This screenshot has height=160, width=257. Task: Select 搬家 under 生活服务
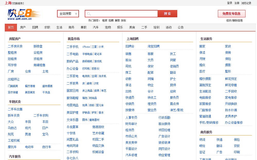tap(202, 46)
